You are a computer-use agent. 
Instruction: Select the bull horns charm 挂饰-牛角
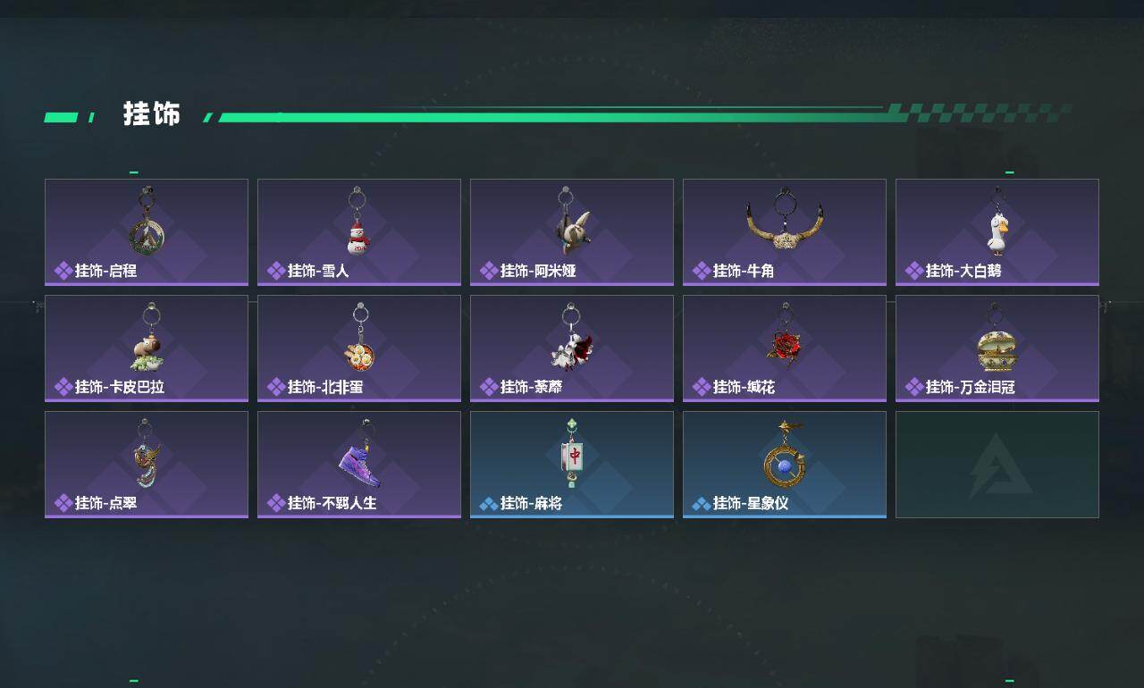click(785, 219)
